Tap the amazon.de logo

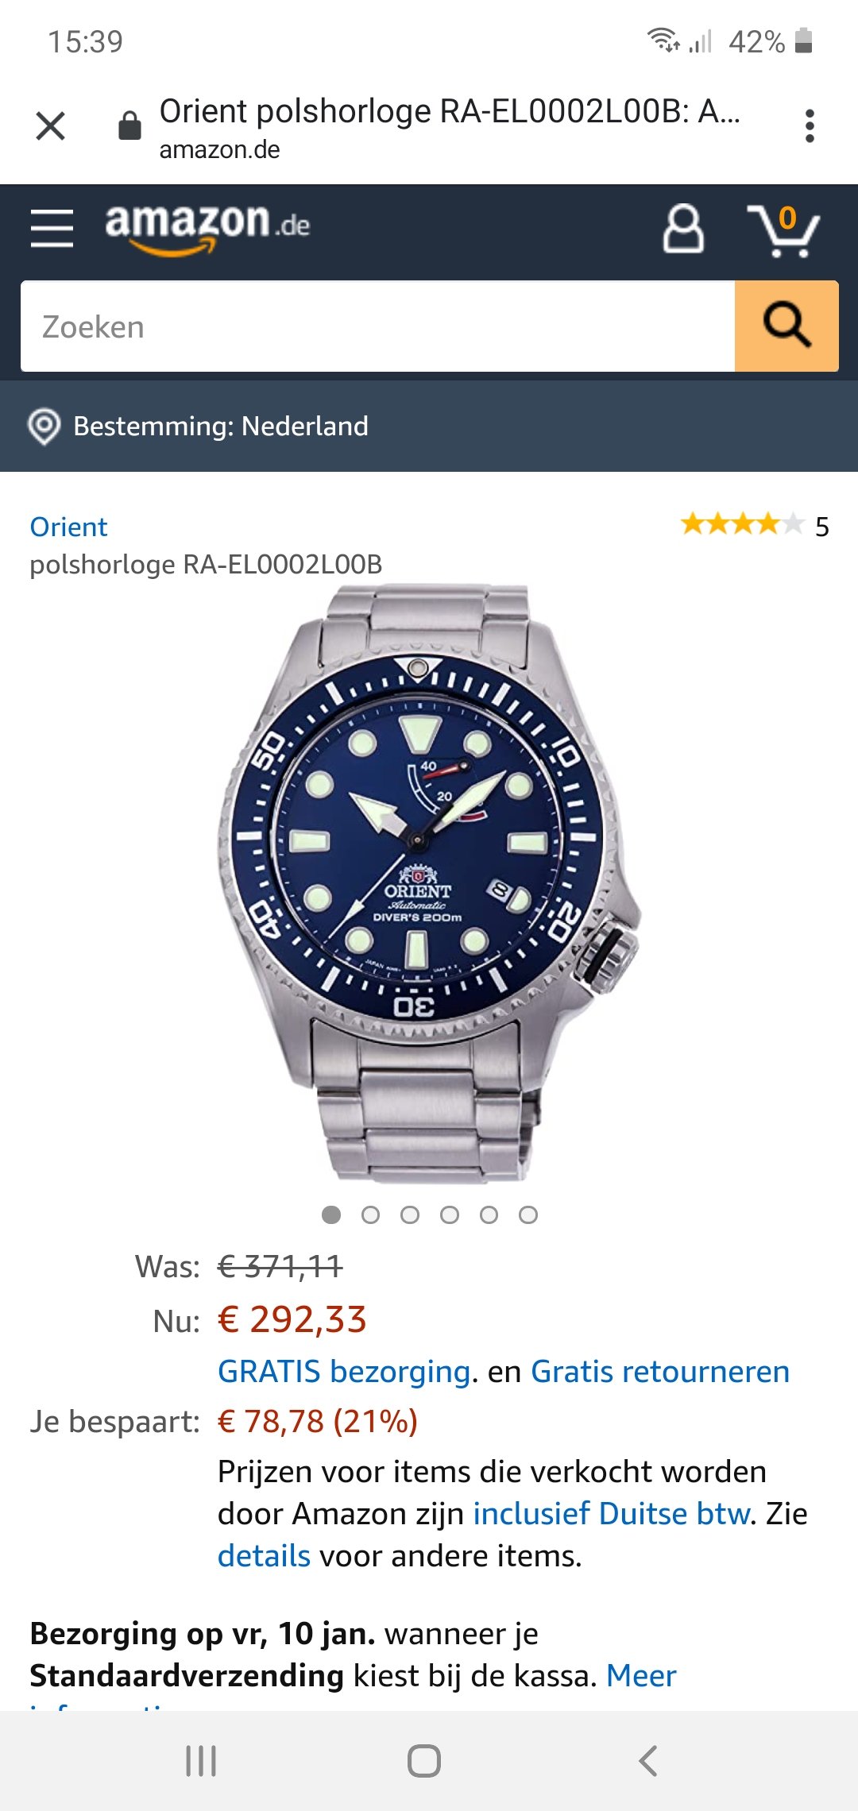(x=207, y=226)
